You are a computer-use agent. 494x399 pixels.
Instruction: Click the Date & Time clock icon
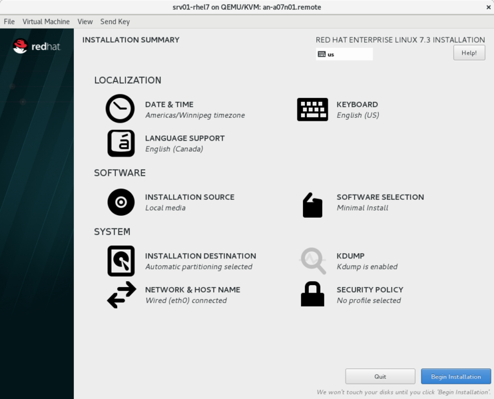tap(121, 109)
